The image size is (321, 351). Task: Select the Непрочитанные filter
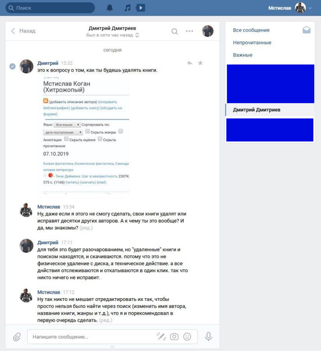252,42
